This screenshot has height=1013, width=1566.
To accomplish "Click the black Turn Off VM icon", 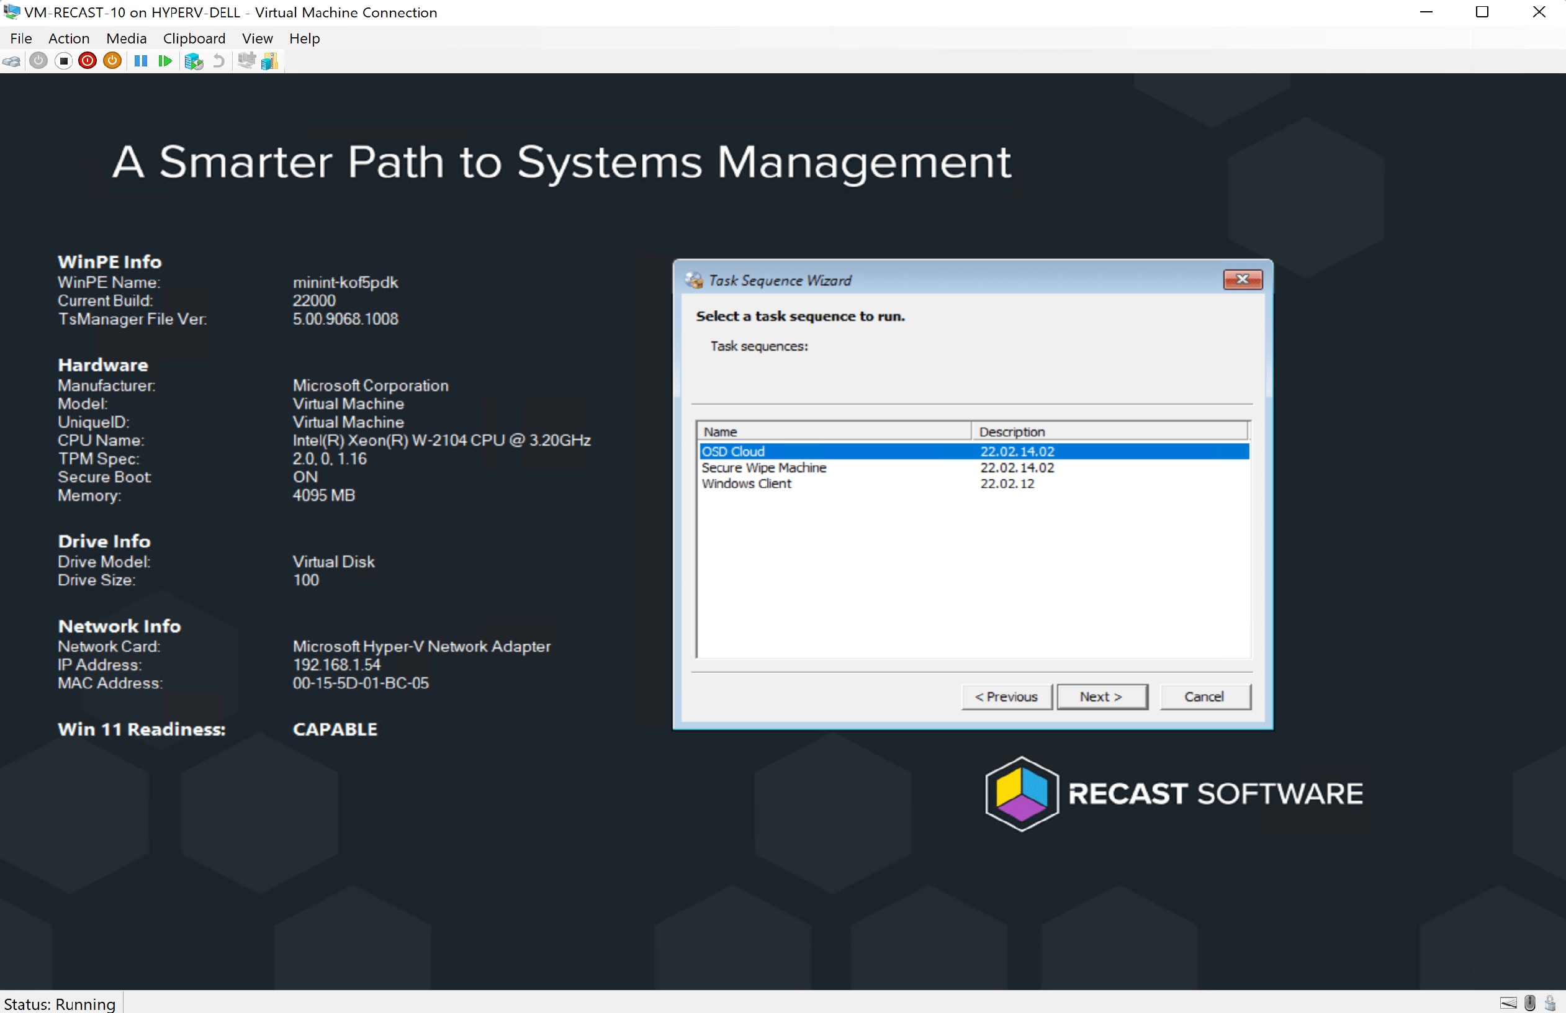I will (63, 61).
